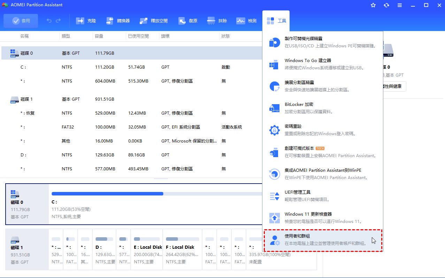Viewport: 445px width, 278px height.
Task: Select Windows 11 更新檢查器 entry
Action: [323, 218]
